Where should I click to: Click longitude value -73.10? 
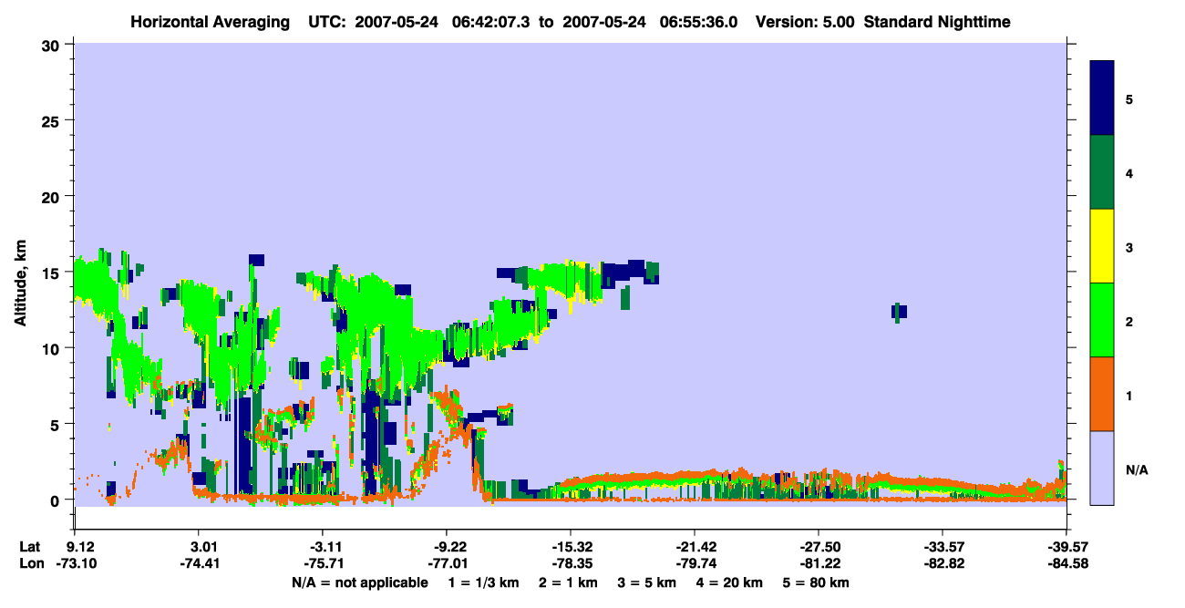(75, 564)
